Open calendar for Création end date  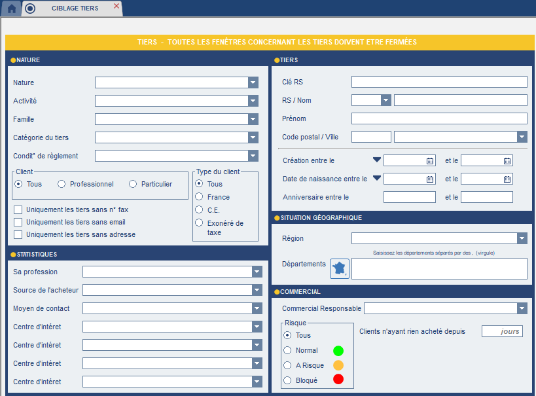[507, 161]
